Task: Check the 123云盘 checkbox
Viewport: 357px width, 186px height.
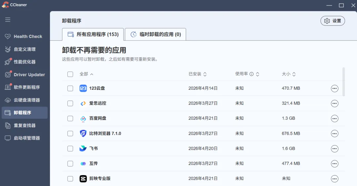Action: tap(70, 88)
